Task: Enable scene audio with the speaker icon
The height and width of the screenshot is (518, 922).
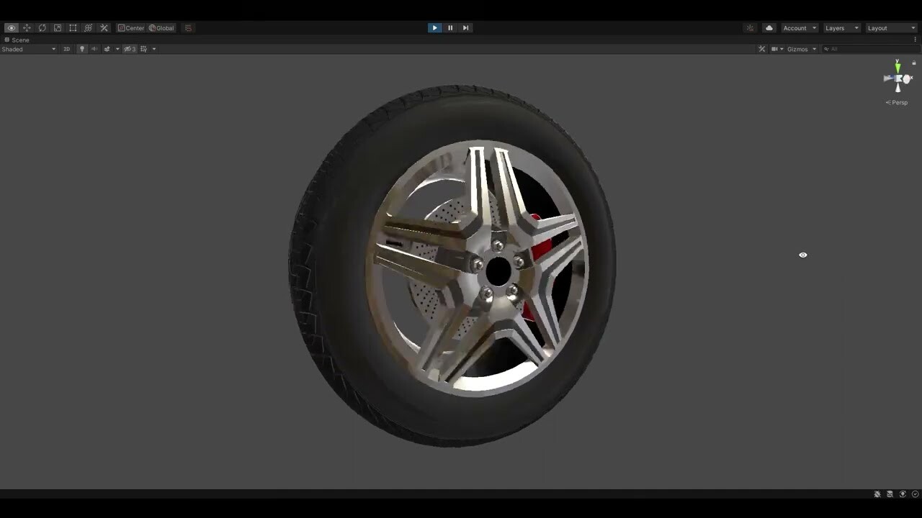Action: pos(94,48)
